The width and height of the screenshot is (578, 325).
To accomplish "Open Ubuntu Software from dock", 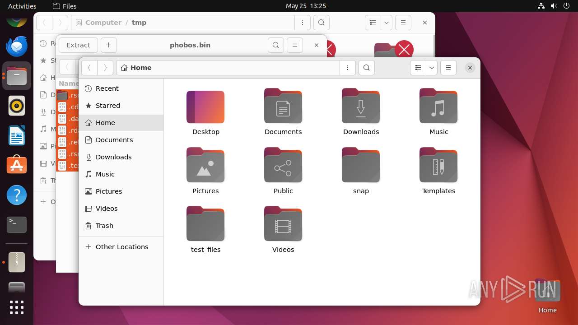I will 17,166.
